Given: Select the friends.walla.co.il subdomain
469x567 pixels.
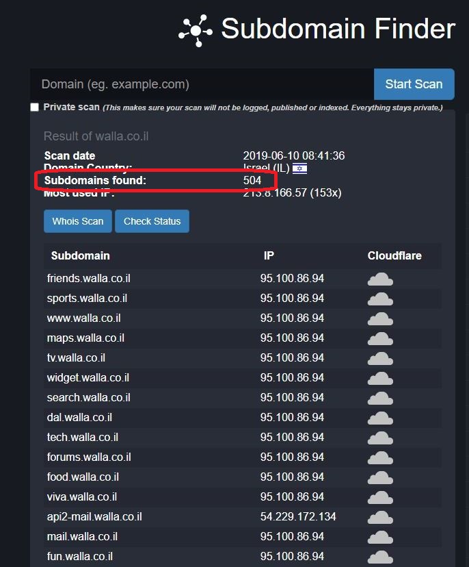Looking at the screenshot, I should 88,279.
